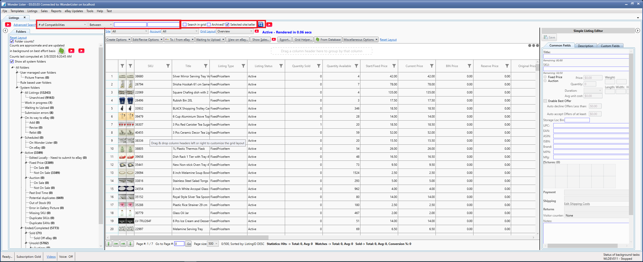This screenshot has width=643, height=262.
Task: Open the Site filter dropdown
Action: point(130,31)
